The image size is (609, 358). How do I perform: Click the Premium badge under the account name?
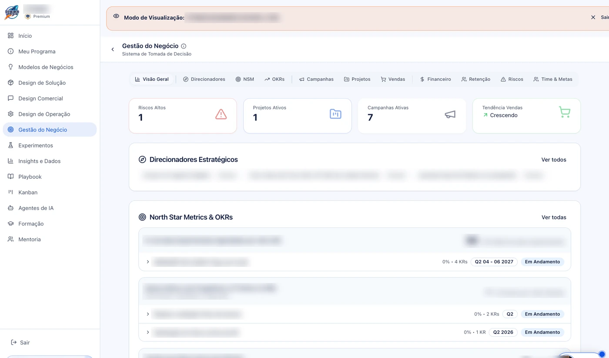coord(38,16)
